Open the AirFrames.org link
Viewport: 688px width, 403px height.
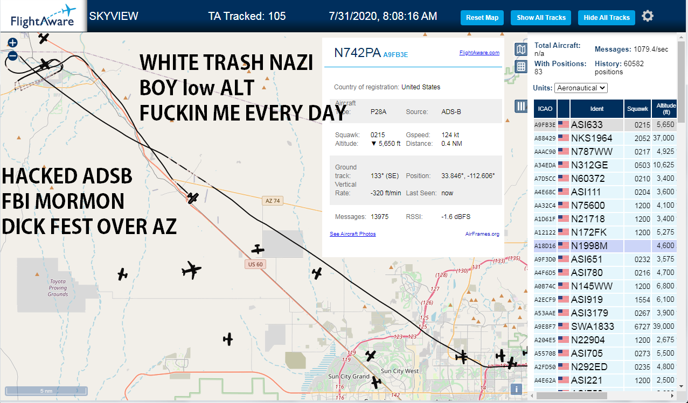click(x=482, y=234)
